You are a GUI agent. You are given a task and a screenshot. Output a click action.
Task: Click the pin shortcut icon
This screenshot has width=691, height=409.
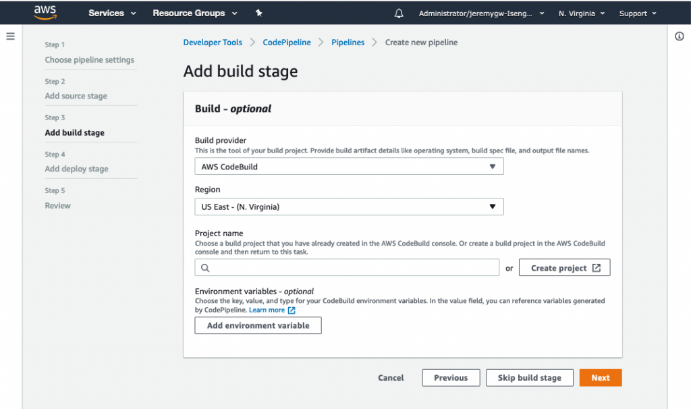click(259, 13)
